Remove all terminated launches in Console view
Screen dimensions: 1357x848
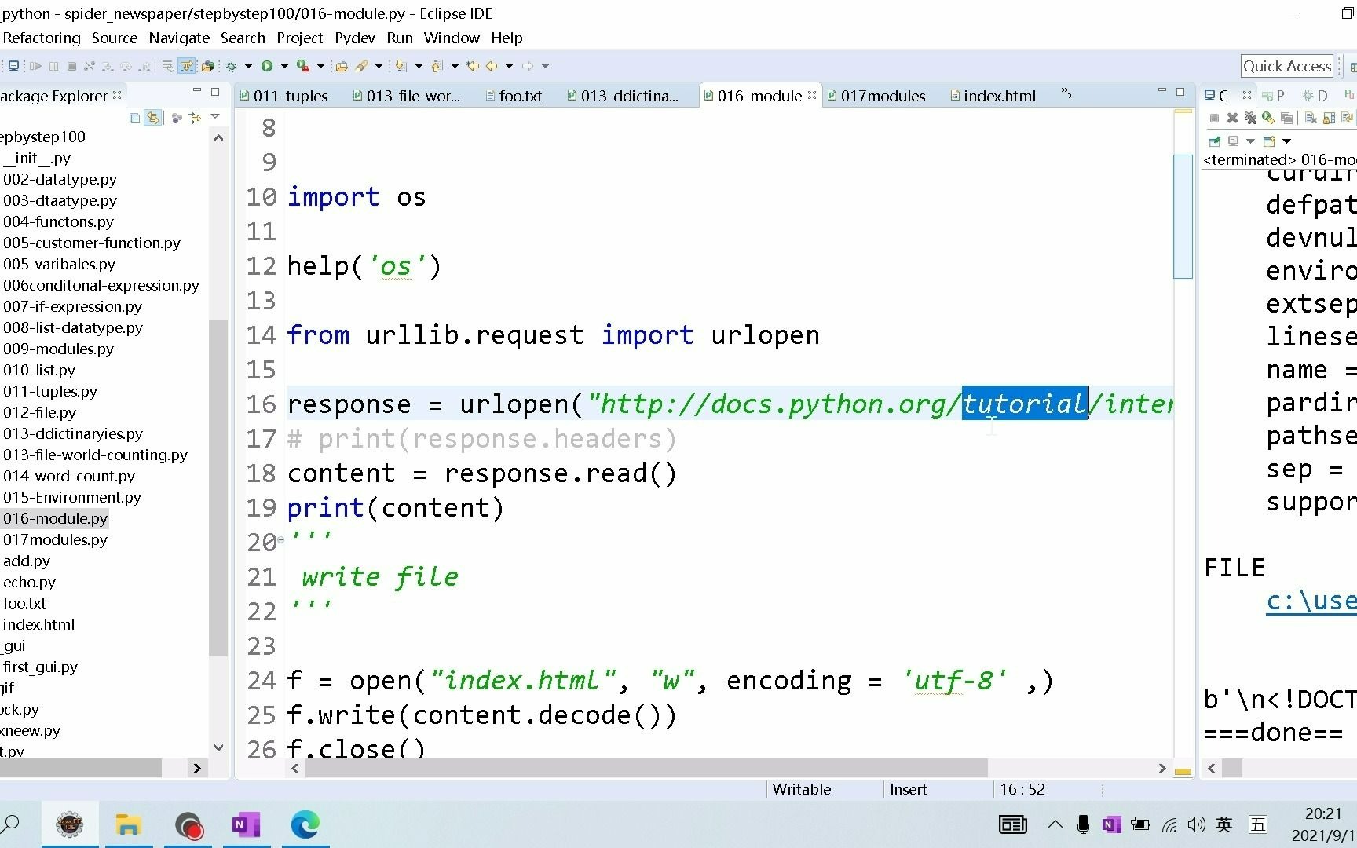1250,118
